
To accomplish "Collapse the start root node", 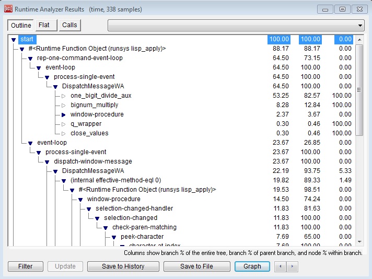I will tap(14, 40).
